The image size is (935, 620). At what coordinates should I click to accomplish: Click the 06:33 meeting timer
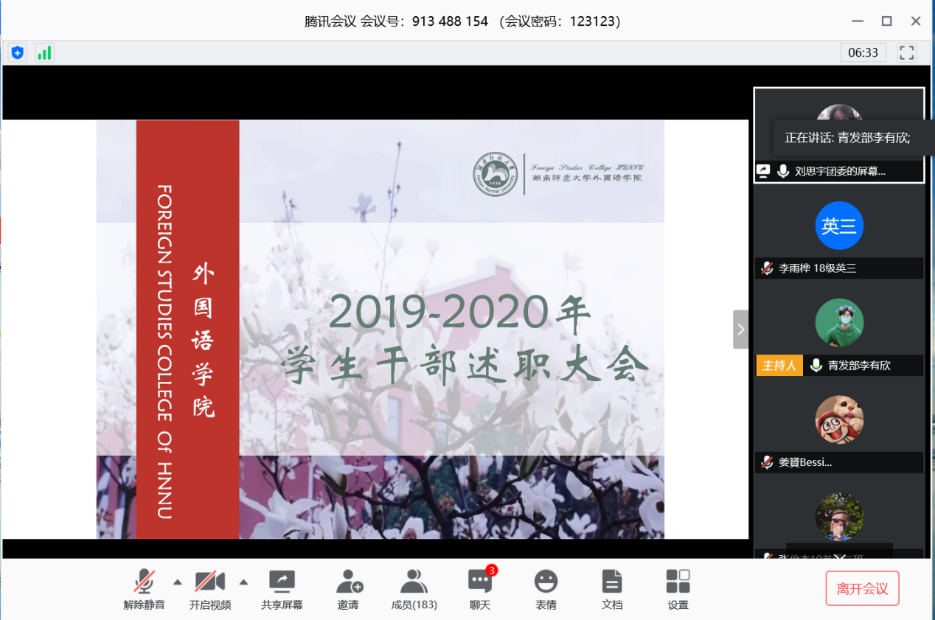pyautogui.click(x=863, y=52)
